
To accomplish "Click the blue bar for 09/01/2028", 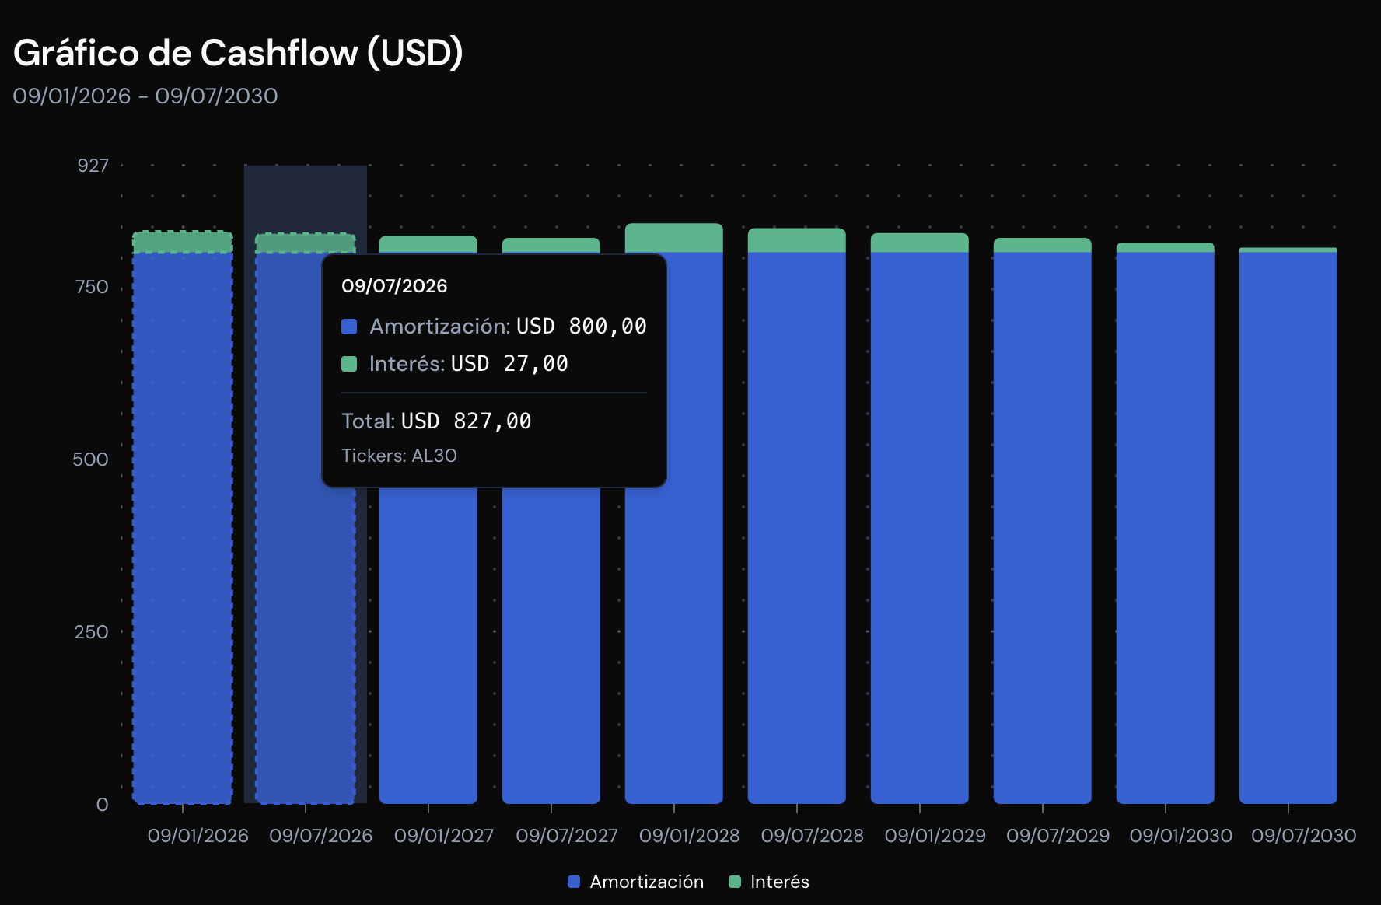I will click(674, 622).
